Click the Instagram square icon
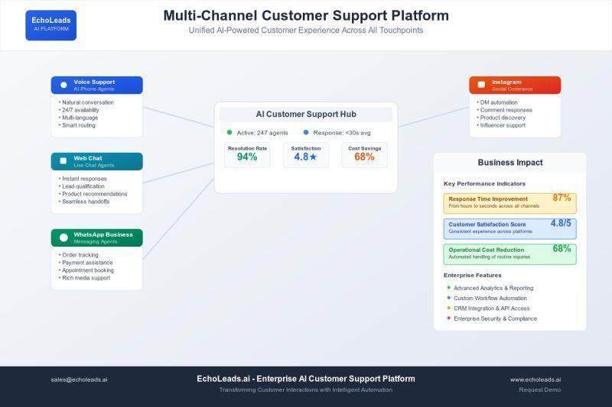The width and height of the screenshot is (612, 407). click(481, 85)
